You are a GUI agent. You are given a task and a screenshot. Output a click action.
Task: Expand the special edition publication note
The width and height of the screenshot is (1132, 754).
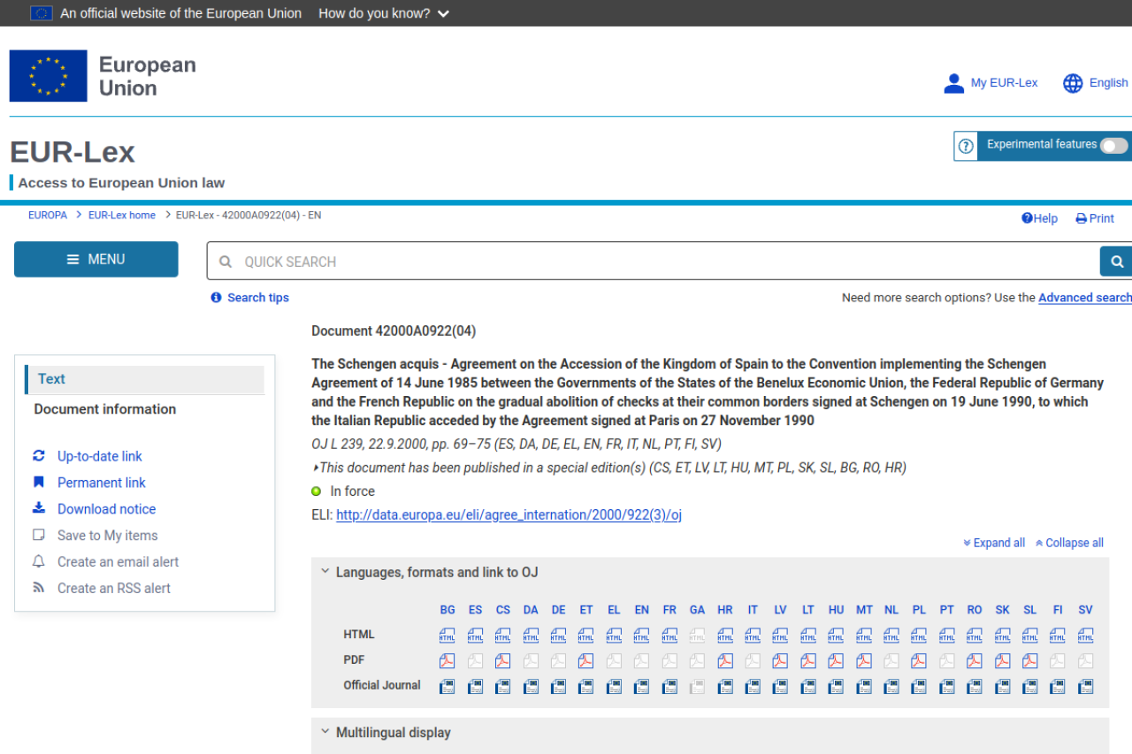pyautogui.click(x=609, y=468)
